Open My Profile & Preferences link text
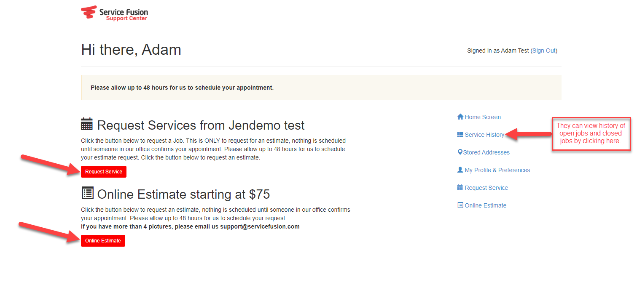 pos(497,170)
